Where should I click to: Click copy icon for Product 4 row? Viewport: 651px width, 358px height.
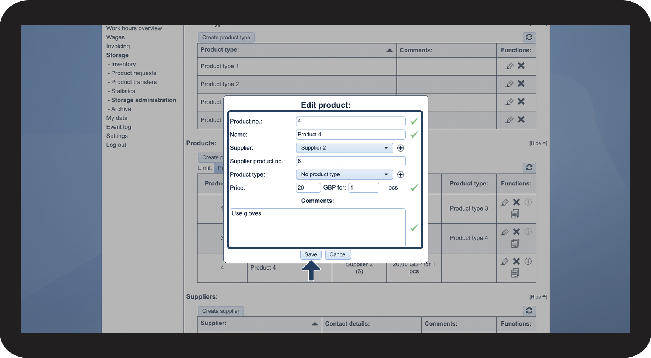click(515, 273)
